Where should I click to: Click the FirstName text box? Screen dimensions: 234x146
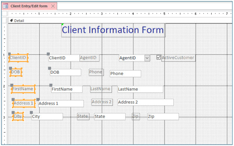(67, 89)
